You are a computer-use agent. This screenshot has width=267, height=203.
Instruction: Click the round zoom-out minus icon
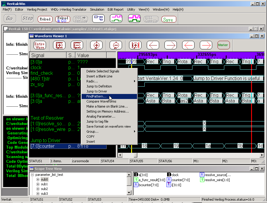coord(116,45)
